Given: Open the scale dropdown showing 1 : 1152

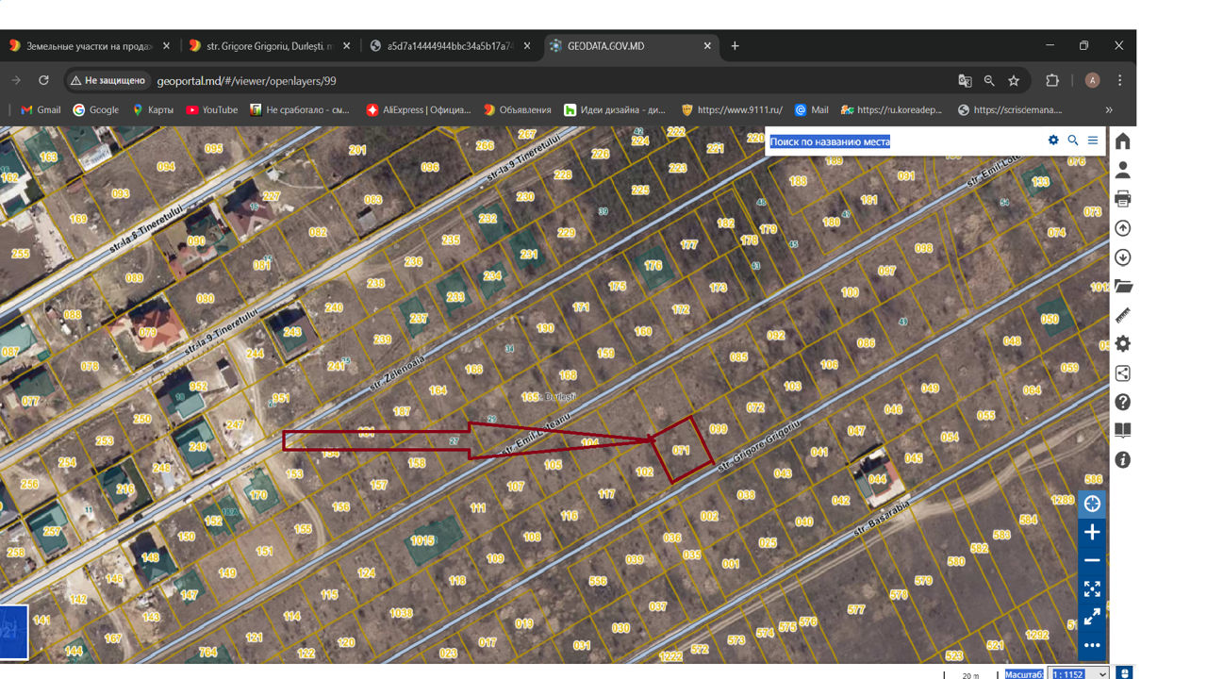Looking at the screenshot, I should (1079, 674).
